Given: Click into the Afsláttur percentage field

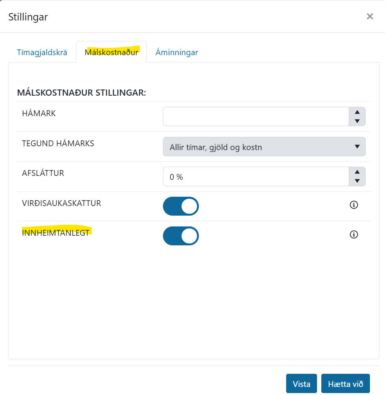Looking at the screenshot, I should coord(256,177).
